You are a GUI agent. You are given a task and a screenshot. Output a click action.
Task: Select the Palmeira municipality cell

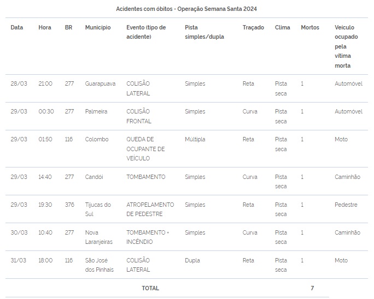[x=96, y=111]
